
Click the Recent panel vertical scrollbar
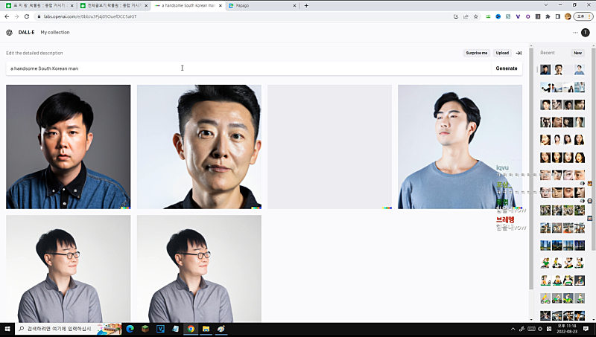(x=531, y=149)
